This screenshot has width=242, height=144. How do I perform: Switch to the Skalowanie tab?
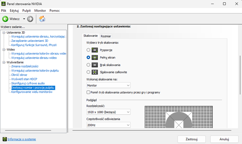[91, 36]
